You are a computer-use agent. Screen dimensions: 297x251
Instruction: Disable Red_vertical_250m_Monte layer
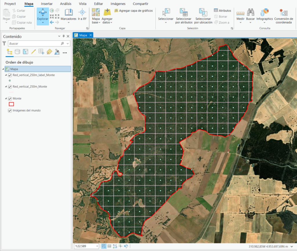(x=10, y=86)
